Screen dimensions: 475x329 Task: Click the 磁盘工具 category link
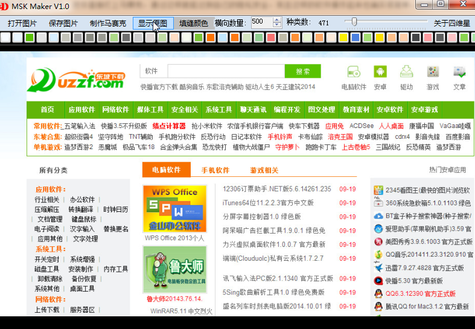47,269
